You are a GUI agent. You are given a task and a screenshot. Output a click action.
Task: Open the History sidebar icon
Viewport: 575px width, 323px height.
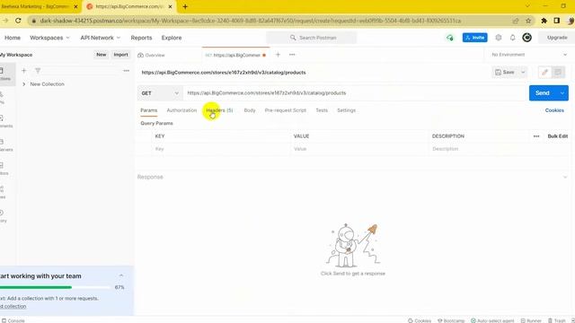3,216
